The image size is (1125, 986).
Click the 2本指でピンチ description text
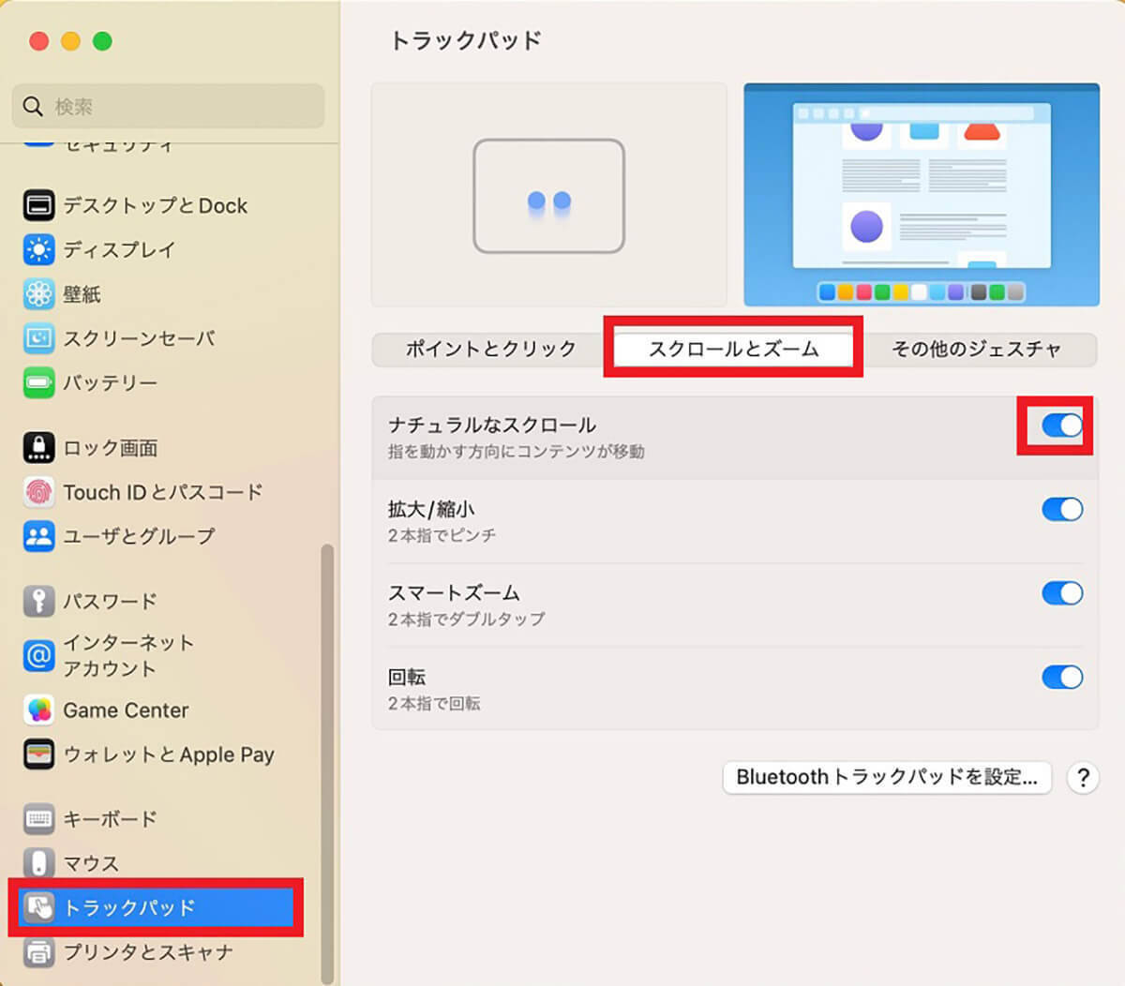pos(442,536)
